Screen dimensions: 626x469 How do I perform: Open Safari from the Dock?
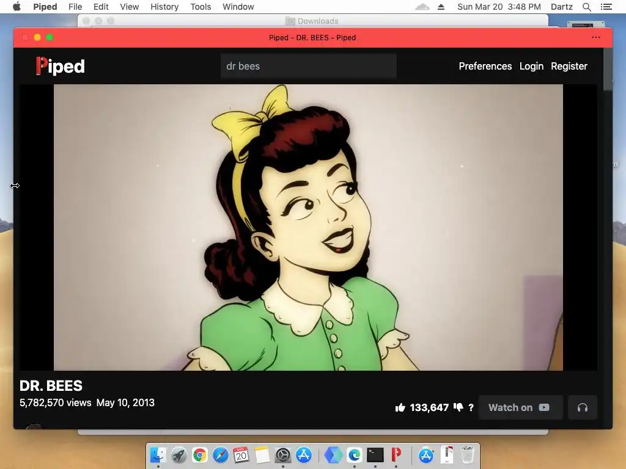click(220, 454)
